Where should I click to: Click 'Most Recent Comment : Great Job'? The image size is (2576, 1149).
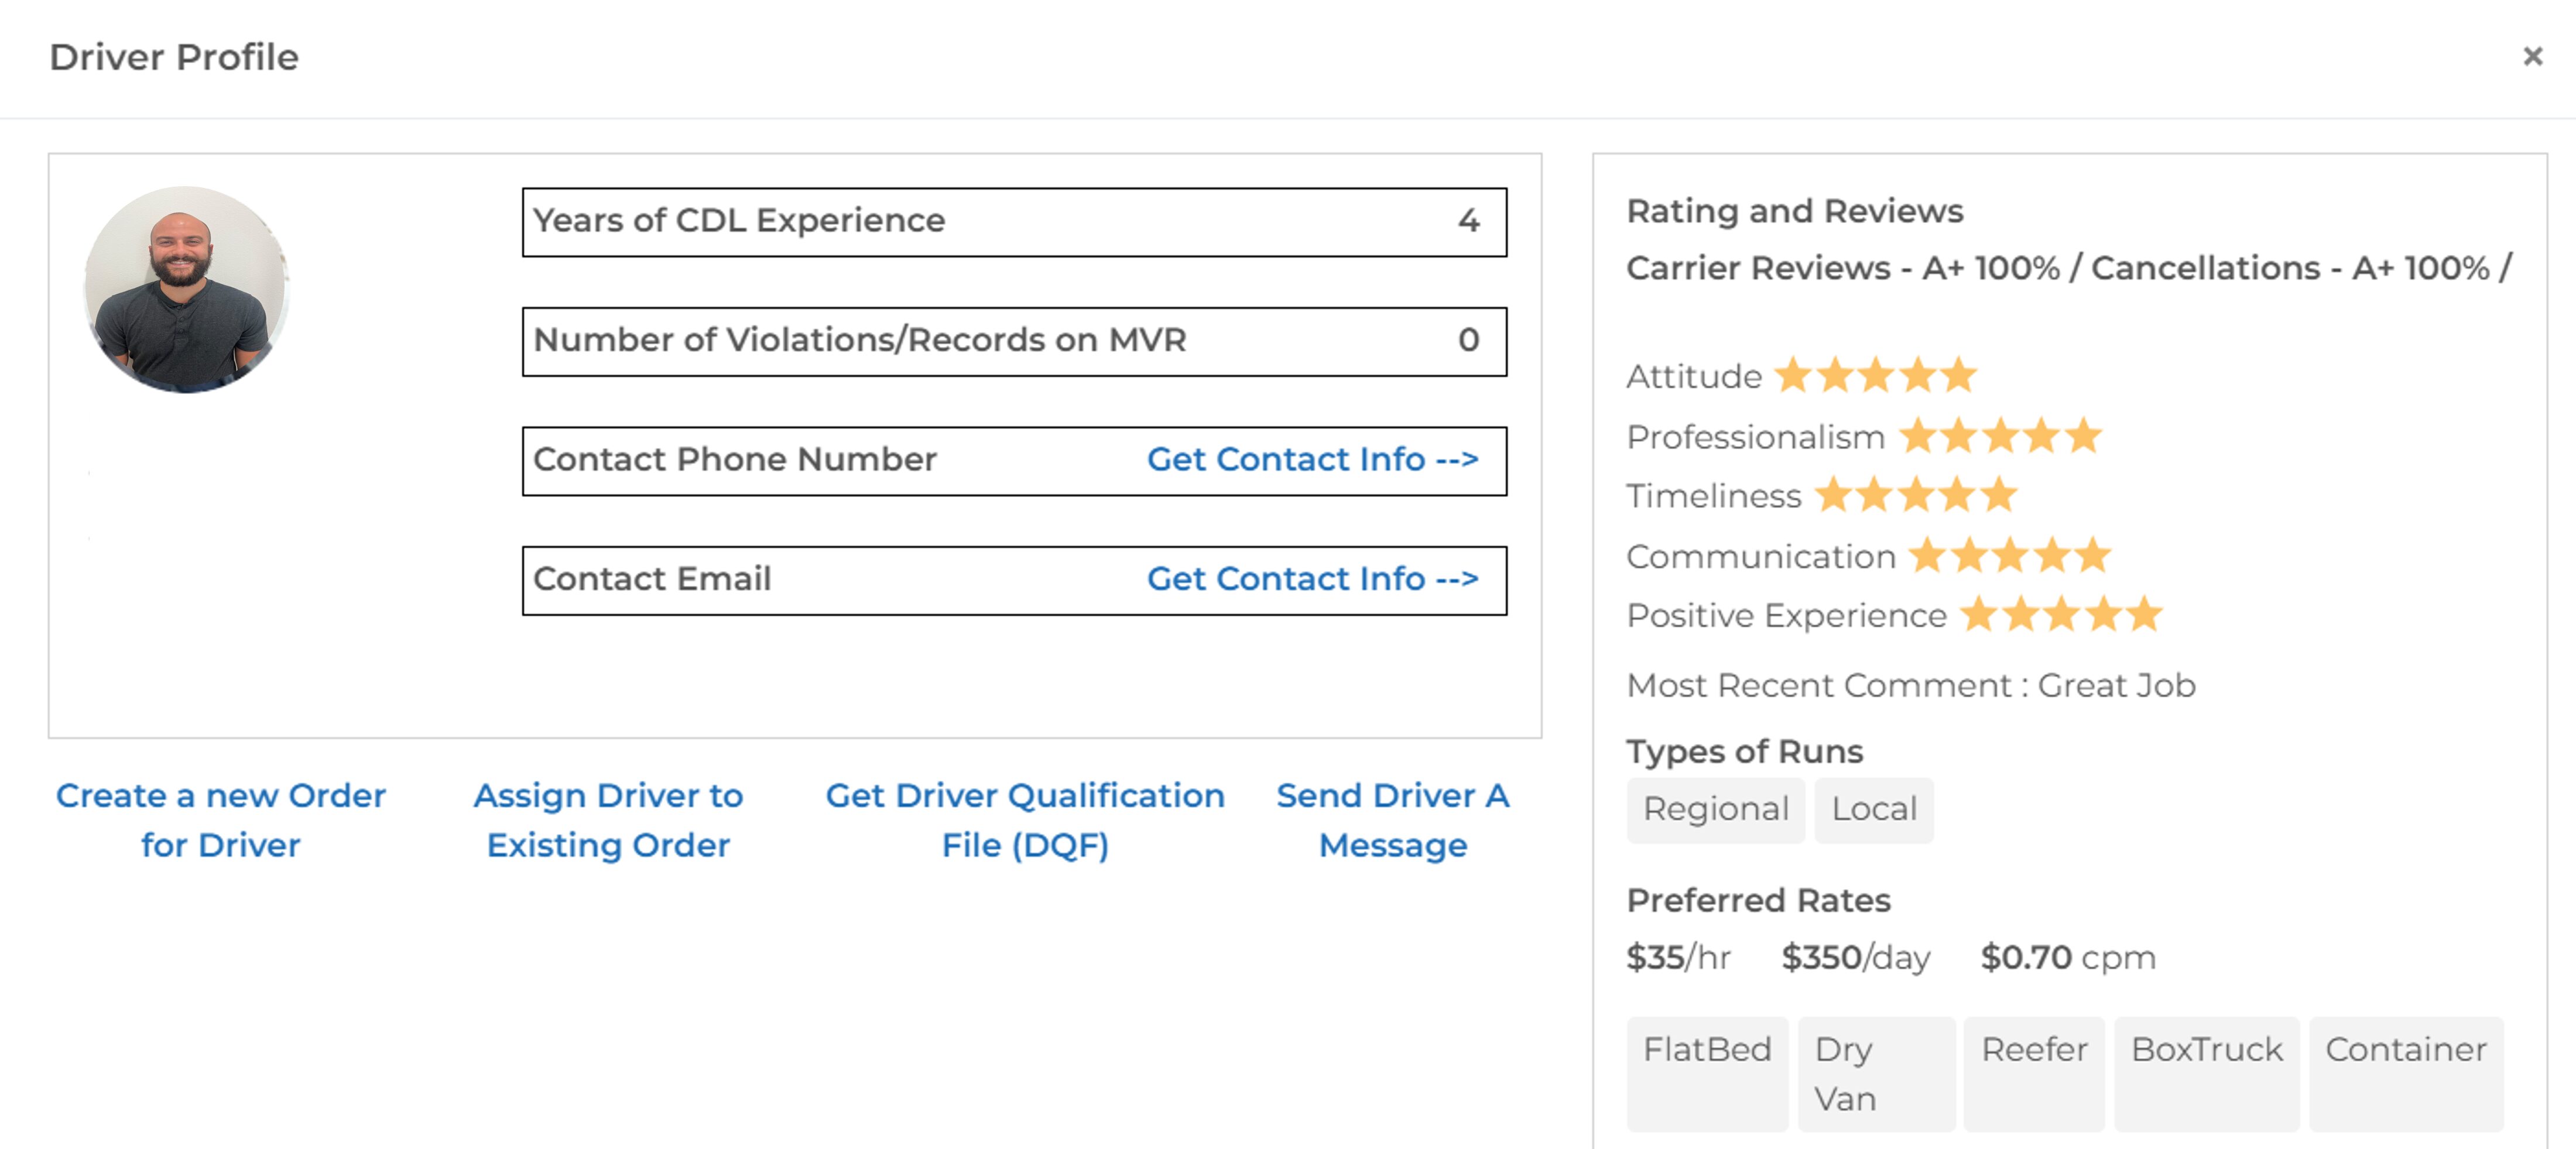click(x=1910, y=685)
